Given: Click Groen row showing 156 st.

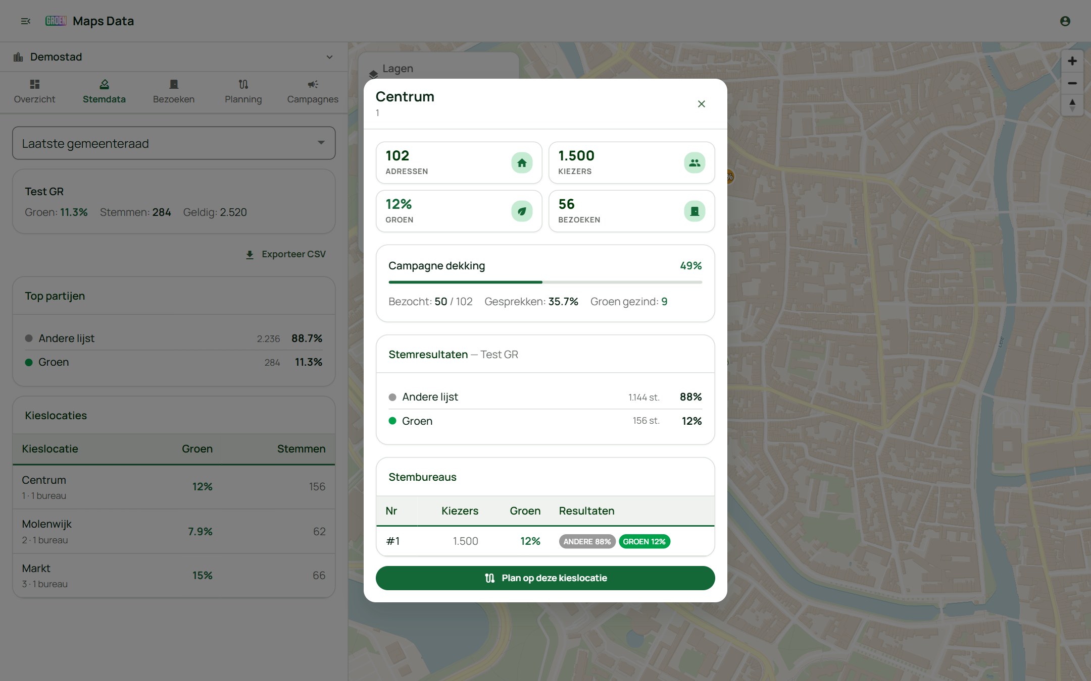Looking at the screenshot, I should point(545,421).
